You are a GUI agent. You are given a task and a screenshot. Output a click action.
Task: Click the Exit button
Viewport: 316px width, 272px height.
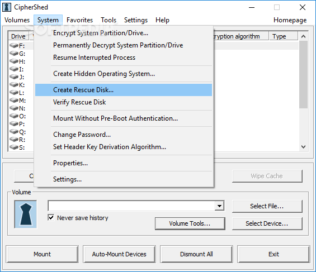pyautogui.click(x=273, y=254)
